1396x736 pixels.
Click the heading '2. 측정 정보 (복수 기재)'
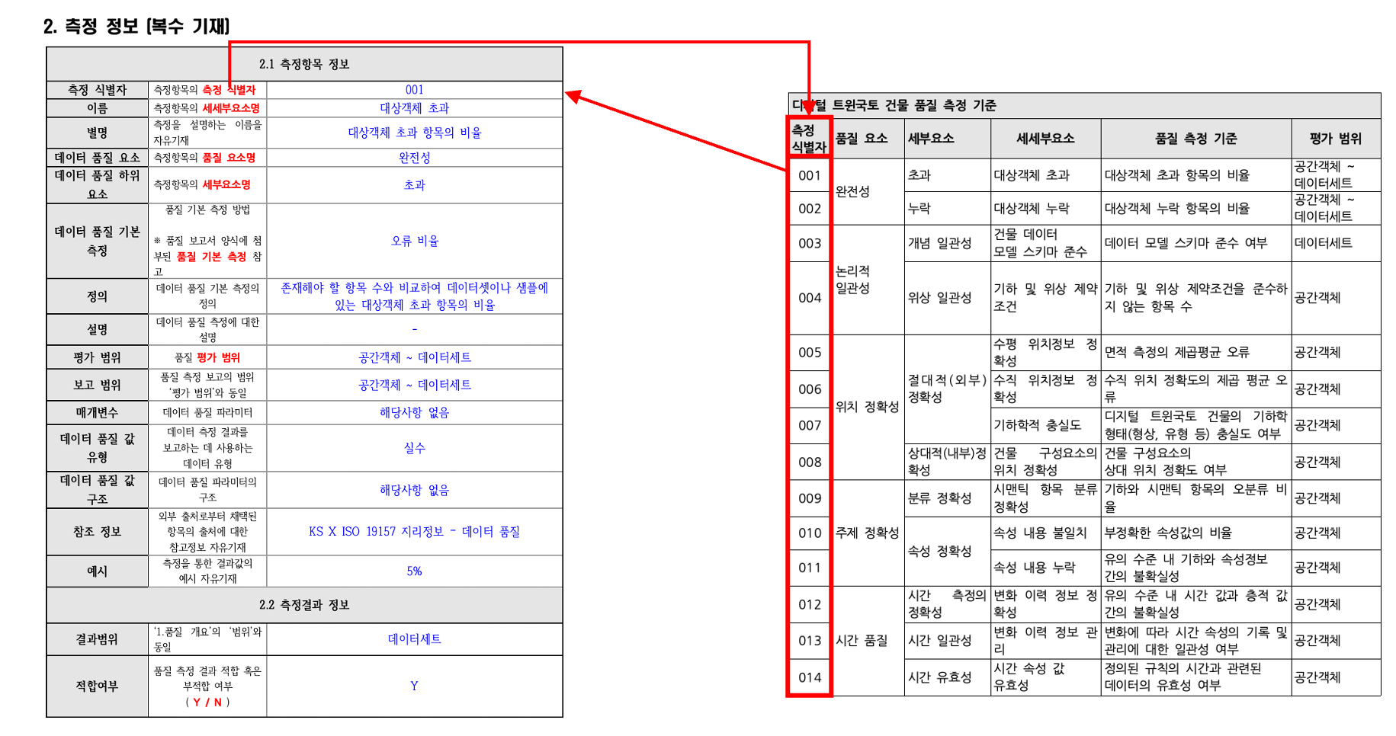136,26
